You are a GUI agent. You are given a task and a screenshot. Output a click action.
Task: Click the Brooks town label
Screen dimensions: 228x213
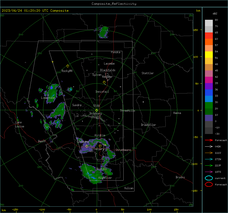coord(180,177)
